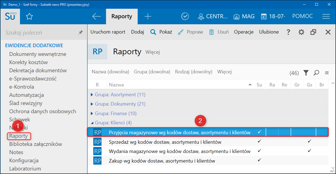Open settings gear icon in toolbar
Image resolution: width=336 pixels, height=174 pixels.
301,32
